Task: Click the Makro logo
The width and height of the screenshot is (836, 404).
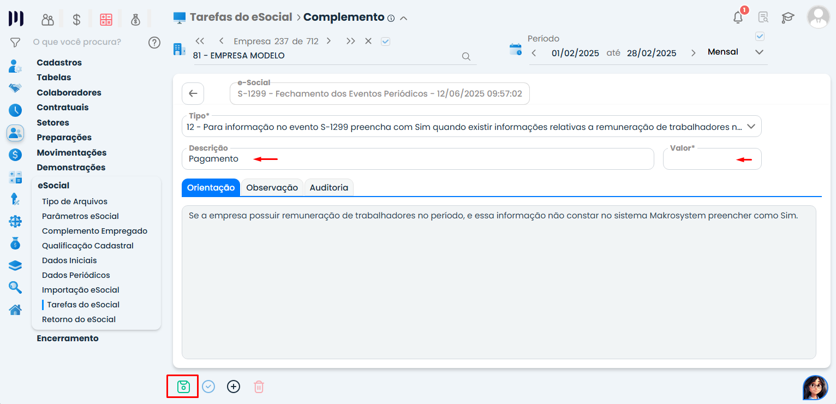Action: coord(16,18)
